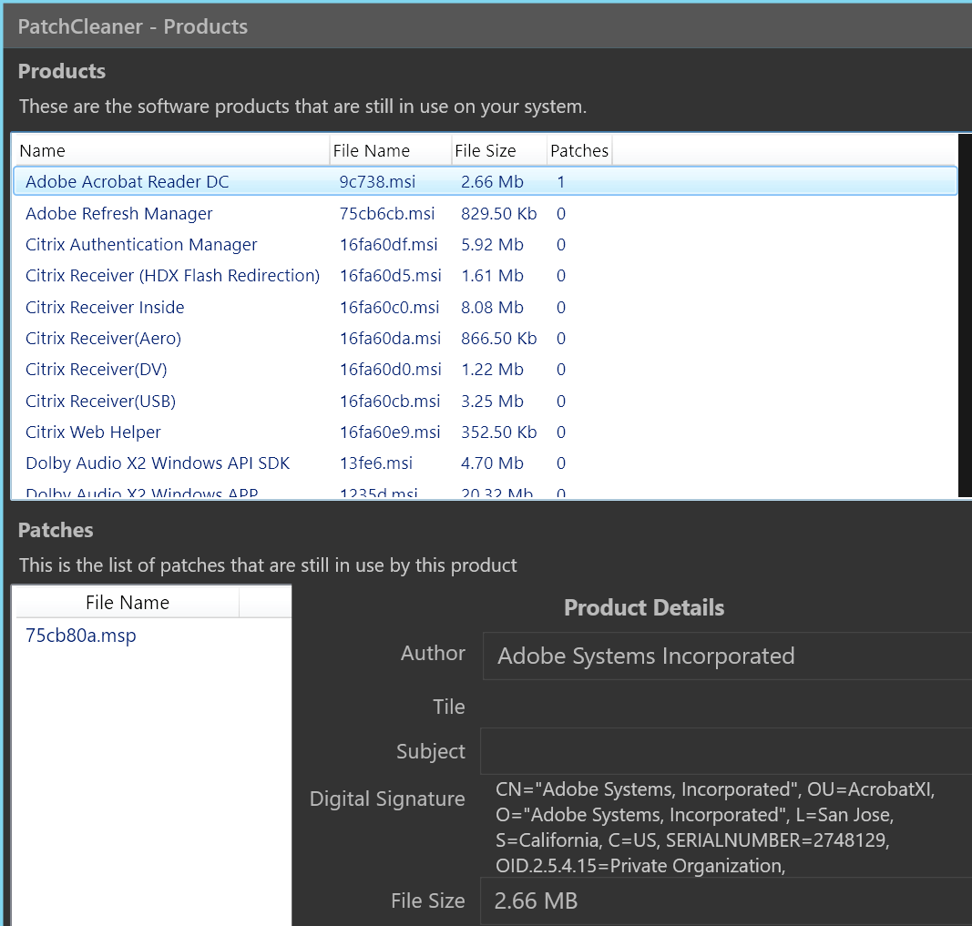Sort products by the Patches column header

579,150
